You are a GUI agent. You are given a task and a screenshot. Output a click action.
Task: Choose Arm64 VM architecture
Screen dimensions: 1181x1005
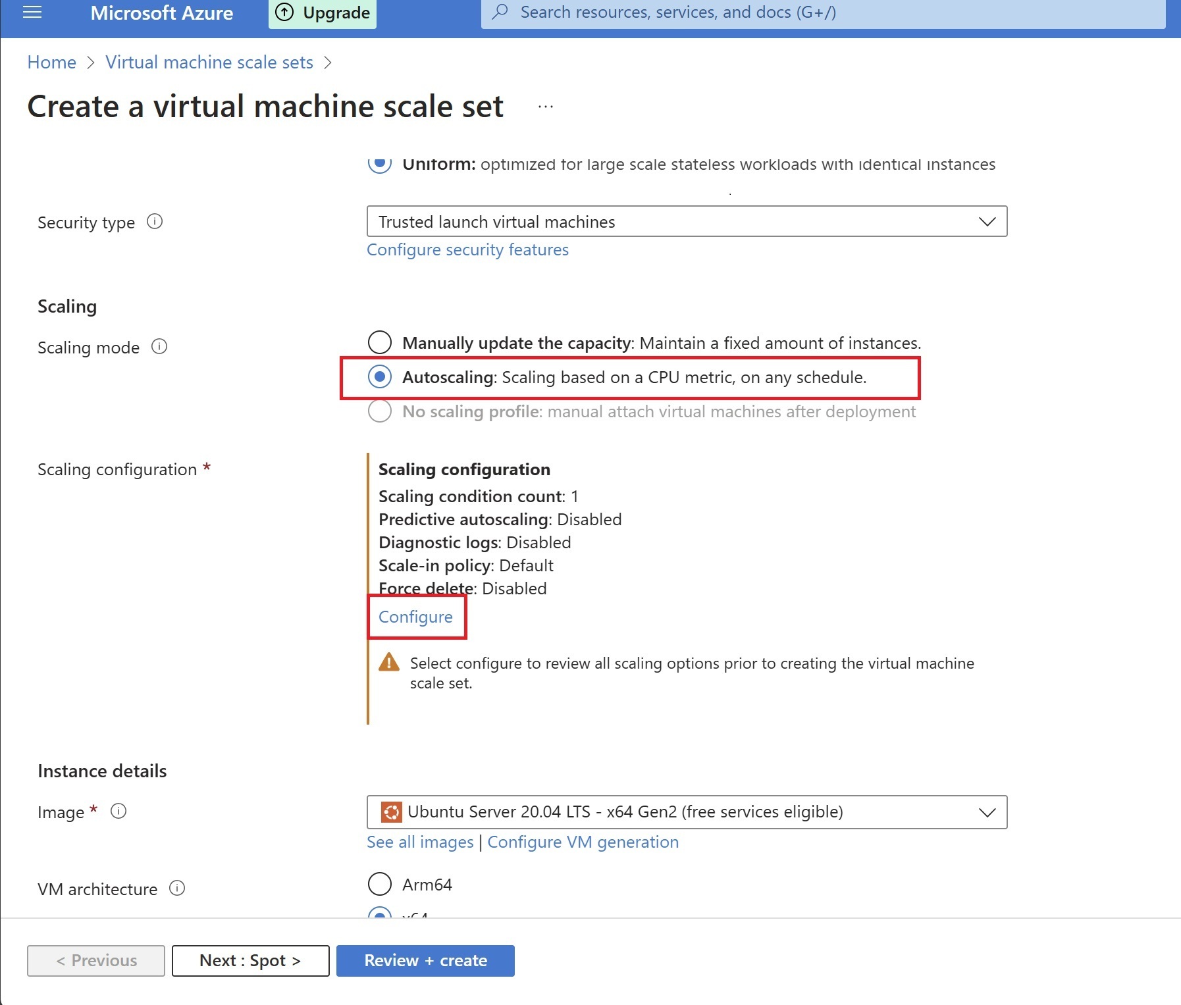click(380, 884)
